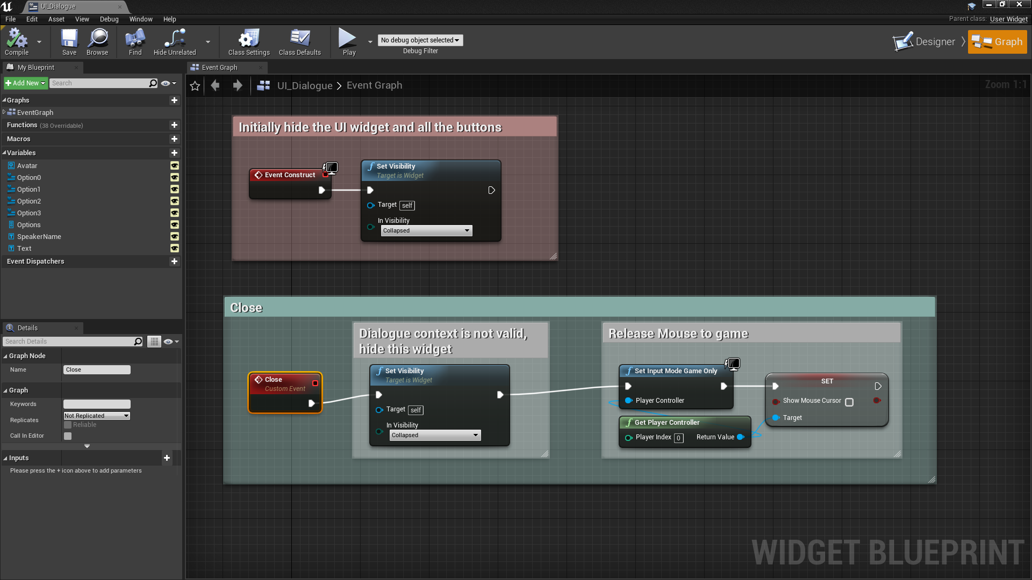Add a new variable

pyautogui.click(x=174, y=153)
